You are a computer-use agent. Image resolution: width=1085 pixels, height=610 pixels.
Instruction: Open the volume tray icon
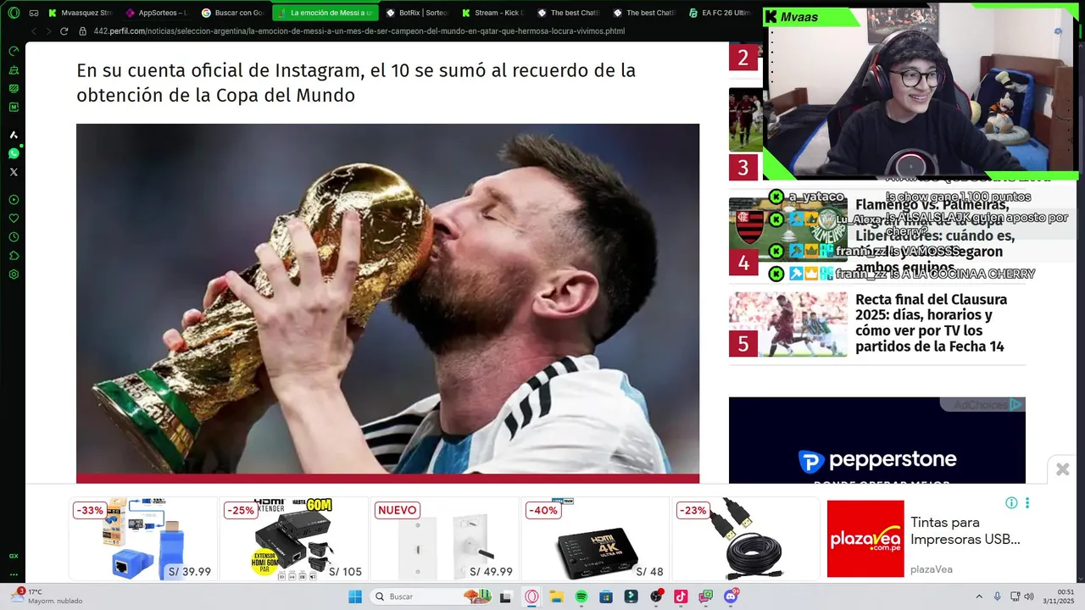coord(1029,596)
